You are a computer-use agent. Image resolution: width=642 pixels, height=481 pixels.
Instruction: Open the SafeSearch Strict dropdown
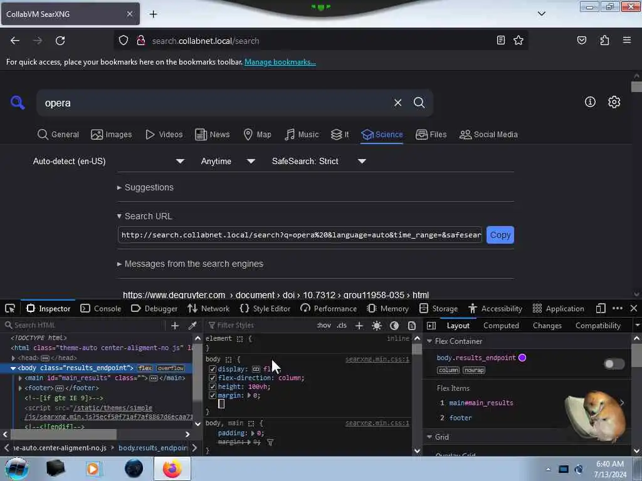pos(318,161)
